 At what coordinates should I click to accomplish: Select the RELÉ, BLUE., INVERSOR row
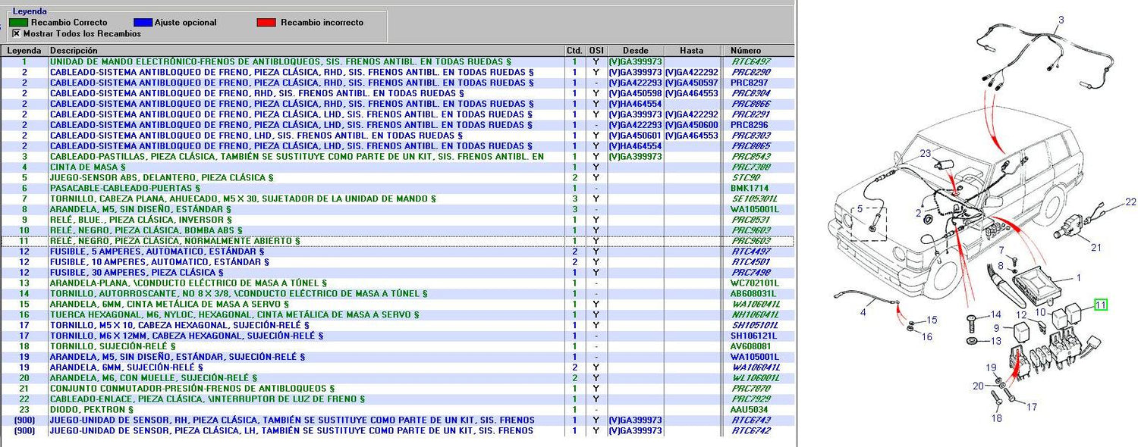coord(397,220)
